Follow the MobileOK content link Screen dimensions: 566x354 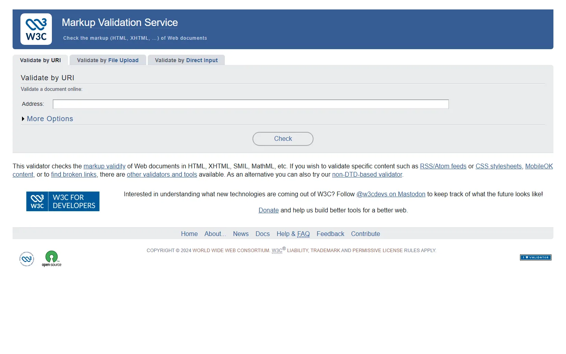click(539, 166)
